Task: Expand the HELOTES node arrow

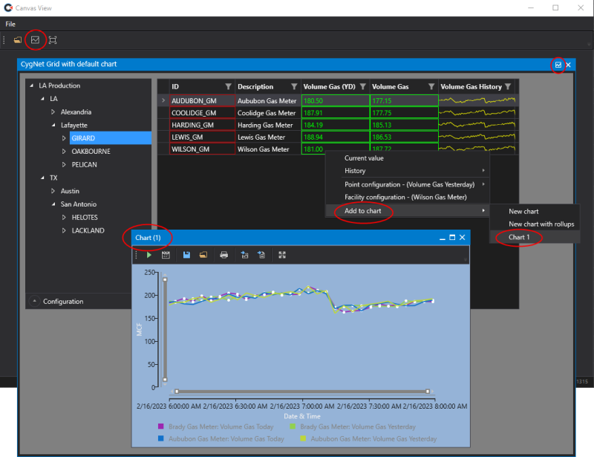Action: point(64,217)
